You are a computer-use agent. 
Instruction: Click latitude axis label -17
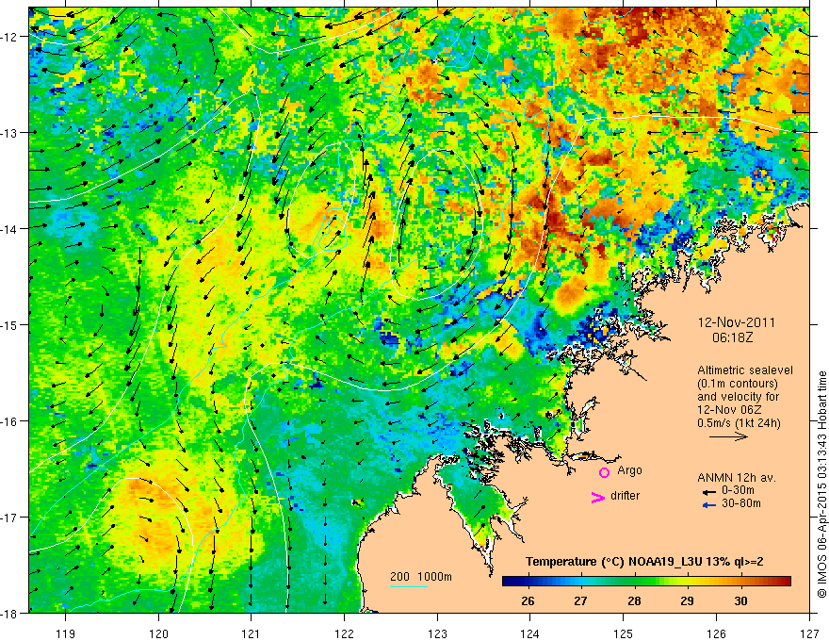pos(9,518)
